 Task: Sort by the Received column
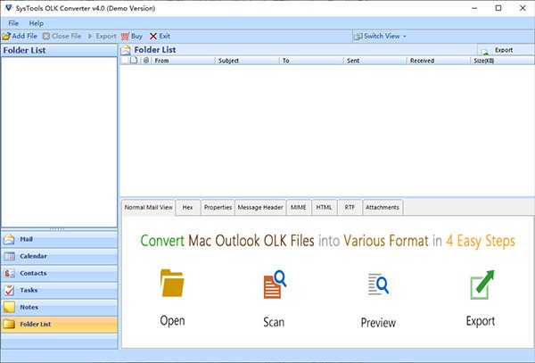[x=439, y=61]
